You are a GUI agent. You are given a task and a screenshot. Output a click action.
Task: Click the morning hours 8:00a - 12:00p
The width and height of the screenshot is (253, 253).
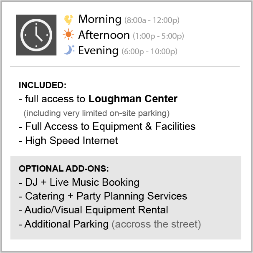click(x=152, y=20)
